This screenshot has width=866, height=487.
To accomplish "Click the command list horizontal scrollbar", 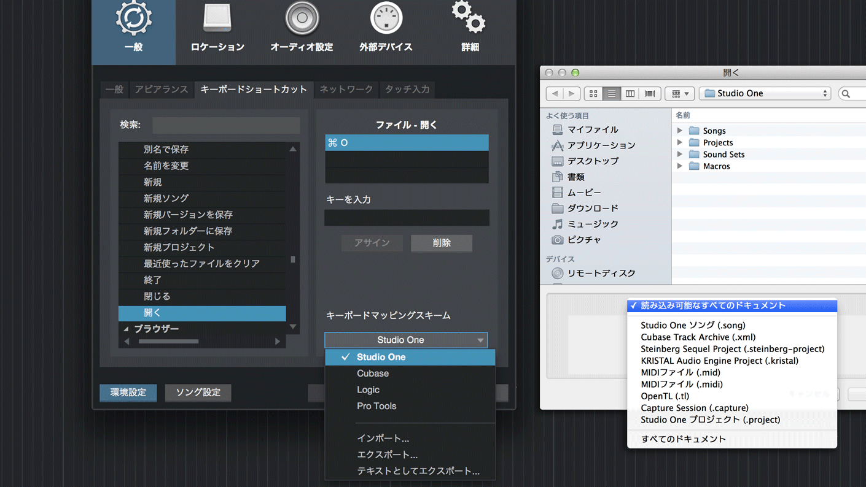I will pos(169,341).
